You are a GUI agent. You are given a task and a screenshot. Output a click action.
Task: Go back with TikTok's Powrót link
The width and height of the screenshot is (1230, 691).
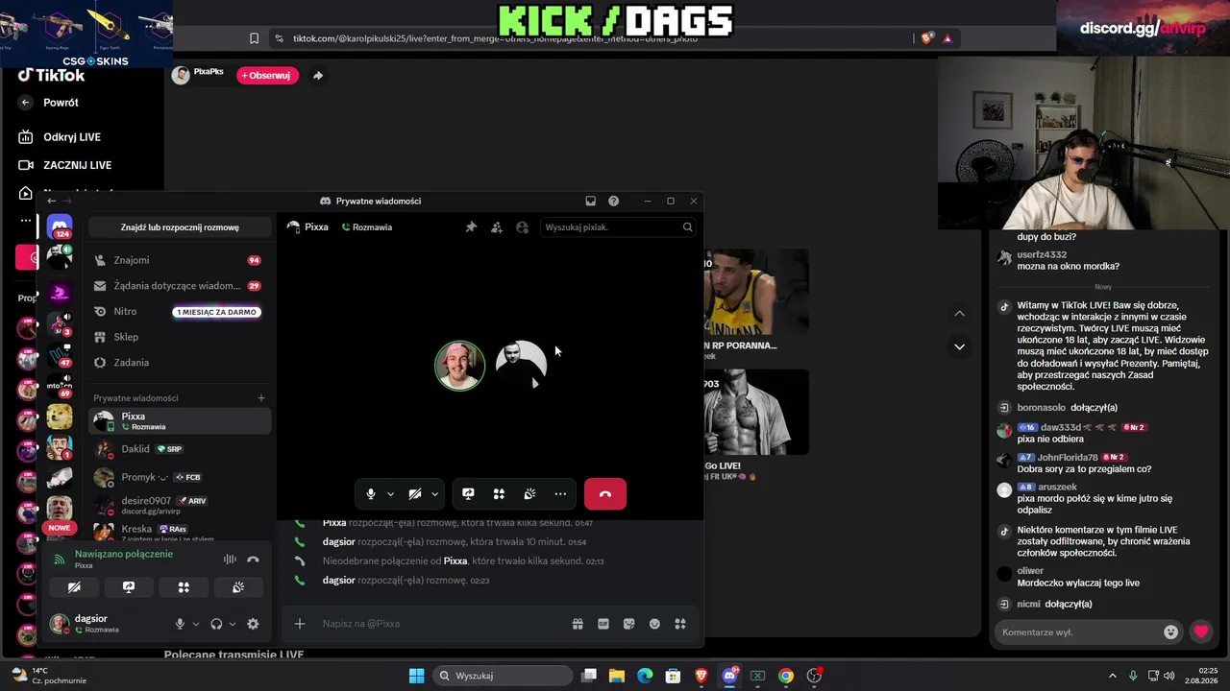49,103
